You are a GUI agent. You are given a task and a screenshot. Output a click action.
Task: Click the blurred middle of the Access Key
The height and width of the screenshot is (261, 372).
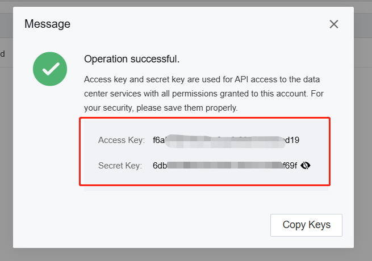pyautogui.click(x=225, y=141)
